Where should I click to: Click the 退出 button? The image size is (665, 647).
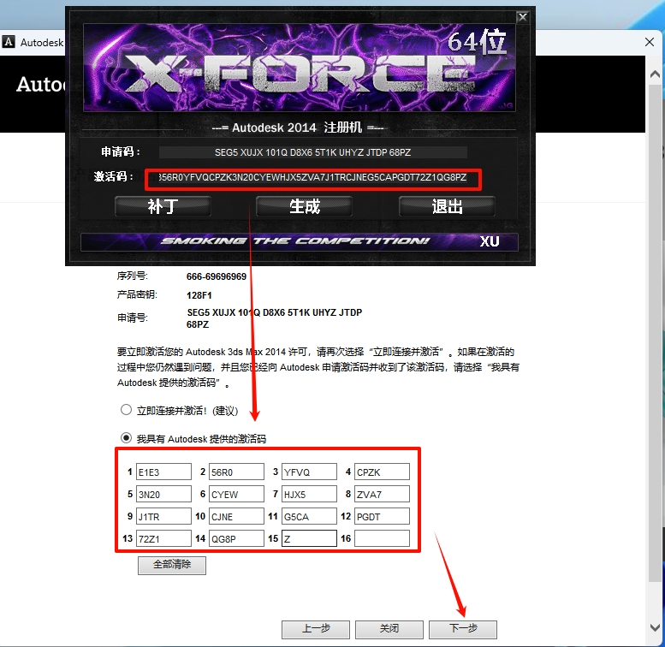click(x=447, y=206)
